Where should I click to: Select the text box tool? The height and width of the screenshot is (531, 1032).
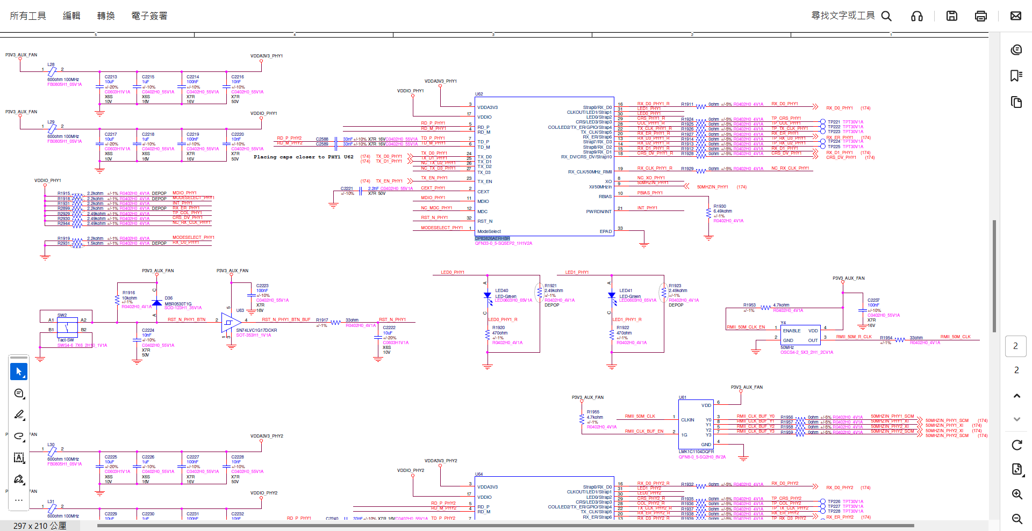click(19, 457)
